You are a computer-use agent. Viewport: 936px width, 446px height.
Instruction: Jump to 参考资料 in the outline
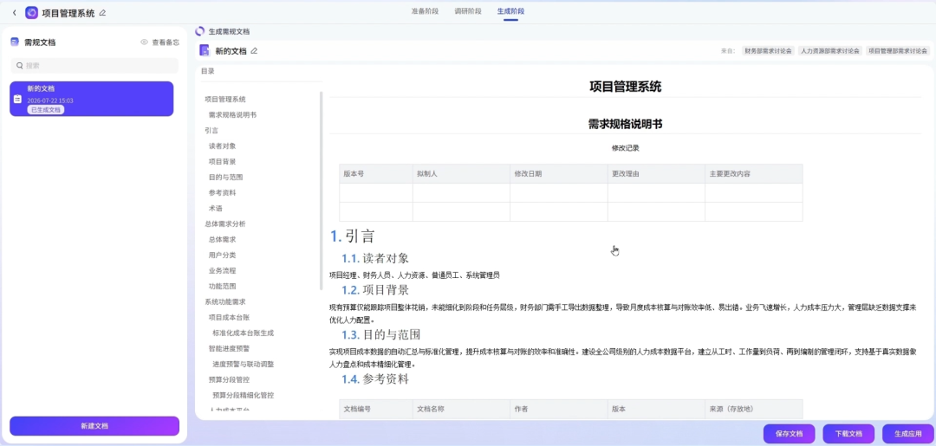point(222,192)
